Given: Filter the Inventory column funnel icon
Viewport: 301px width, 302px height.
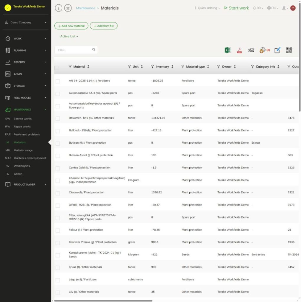Looking at the screenshot, I should pyautogui.click(x=152, y=67).
